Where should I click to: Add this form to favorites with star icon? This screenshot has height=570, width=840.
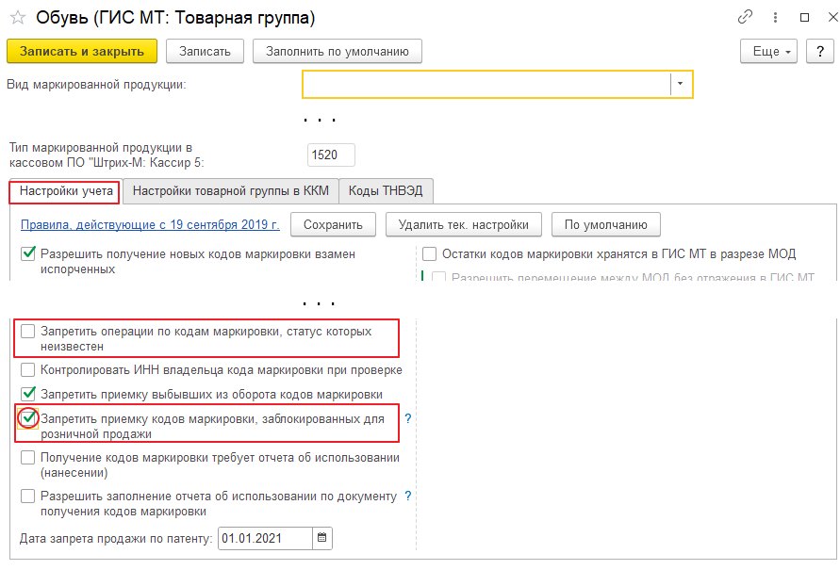[x=18, y=18]
